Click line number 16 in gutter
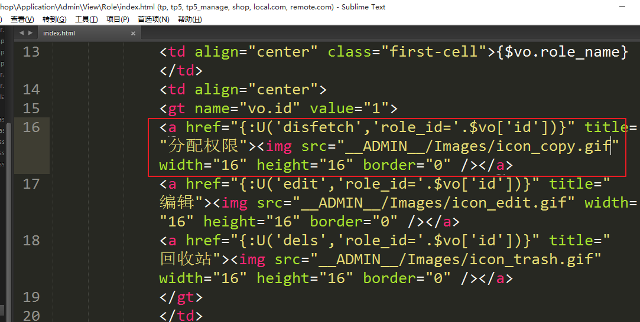The image size is (640, 322). (x=31, y=127)
